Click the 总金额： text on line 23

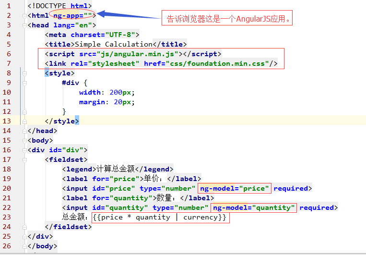75,217
